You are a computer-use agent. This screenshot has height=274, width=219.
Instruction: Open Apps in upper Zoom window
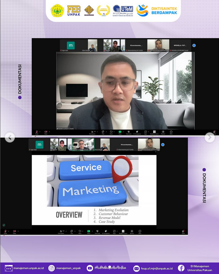(145, 132)
